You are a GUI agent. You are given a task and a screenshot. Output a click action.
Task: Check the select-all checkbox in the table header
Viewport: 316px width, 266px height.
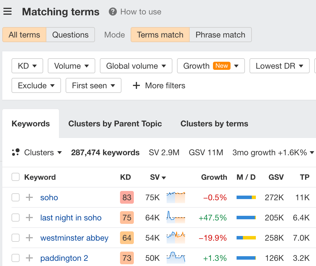pyautogui.click(x=16, y=177)
